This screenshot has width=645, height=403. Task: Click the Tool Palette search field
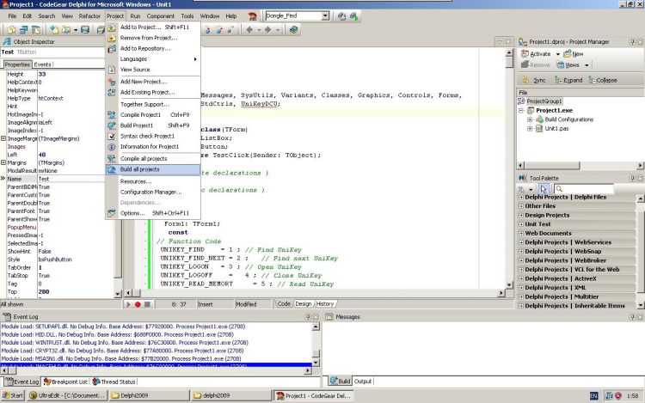pyautogui.click(x=584, y=189)
